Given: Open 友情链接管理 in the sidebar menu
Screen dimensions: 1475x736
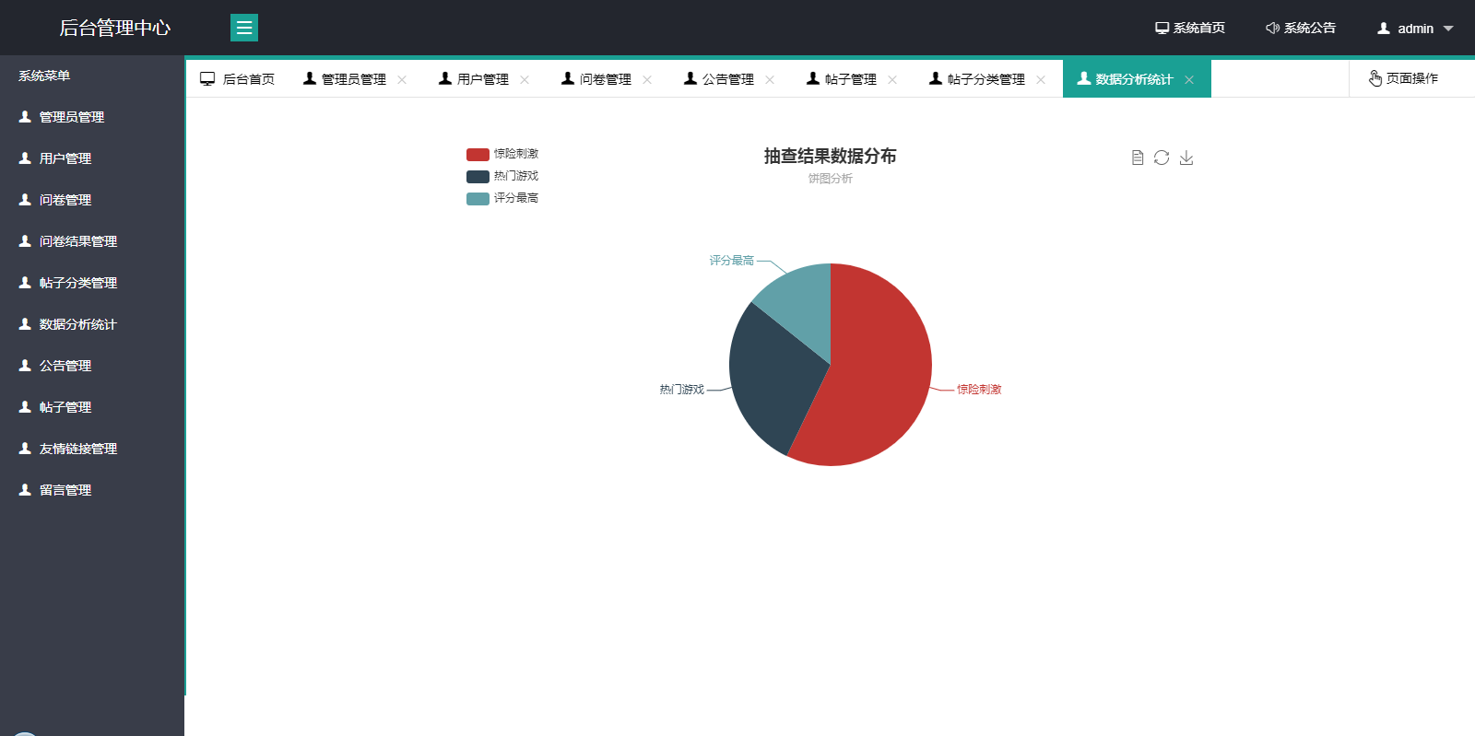Looking at the screenshot, I should 92,449.
